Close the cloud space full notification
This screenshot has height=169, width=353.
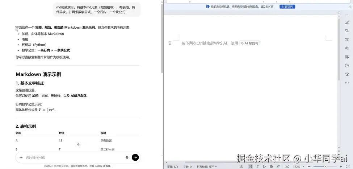tap(350, 7)
